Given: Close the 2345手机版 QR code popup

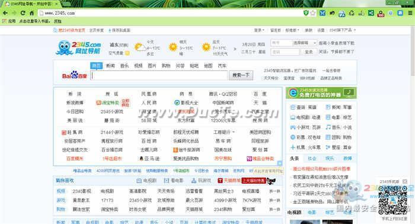Looking at the screenshot, I should coord(405,181).
